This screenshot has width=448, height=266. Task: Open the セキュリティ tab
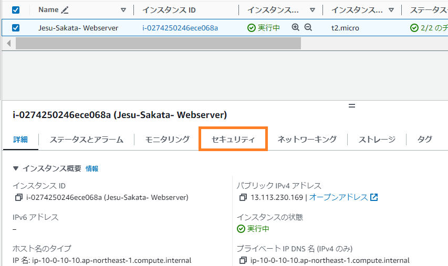click(233, 140)
